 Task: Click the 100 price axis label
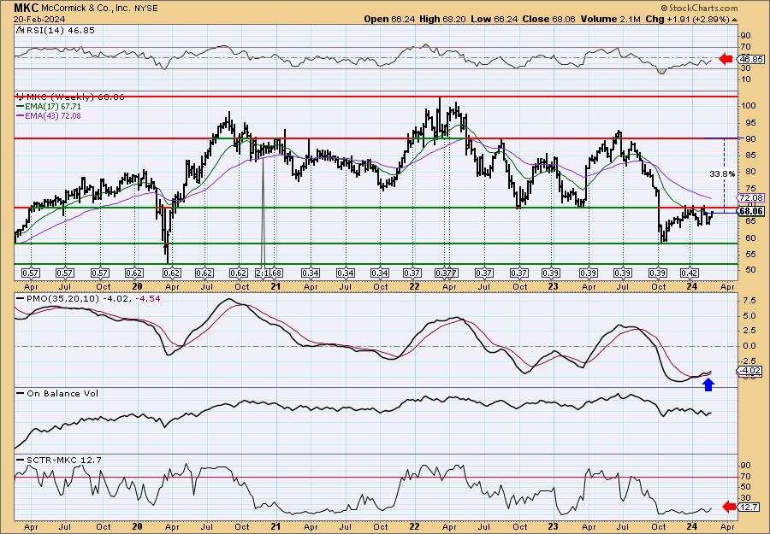749,106
